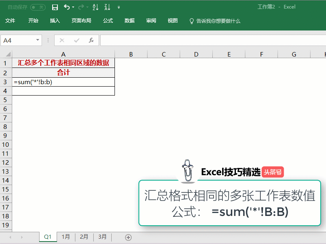The image size is (326, 244).
Task: Click the Undo arrow icon
Action: (67, 7)
